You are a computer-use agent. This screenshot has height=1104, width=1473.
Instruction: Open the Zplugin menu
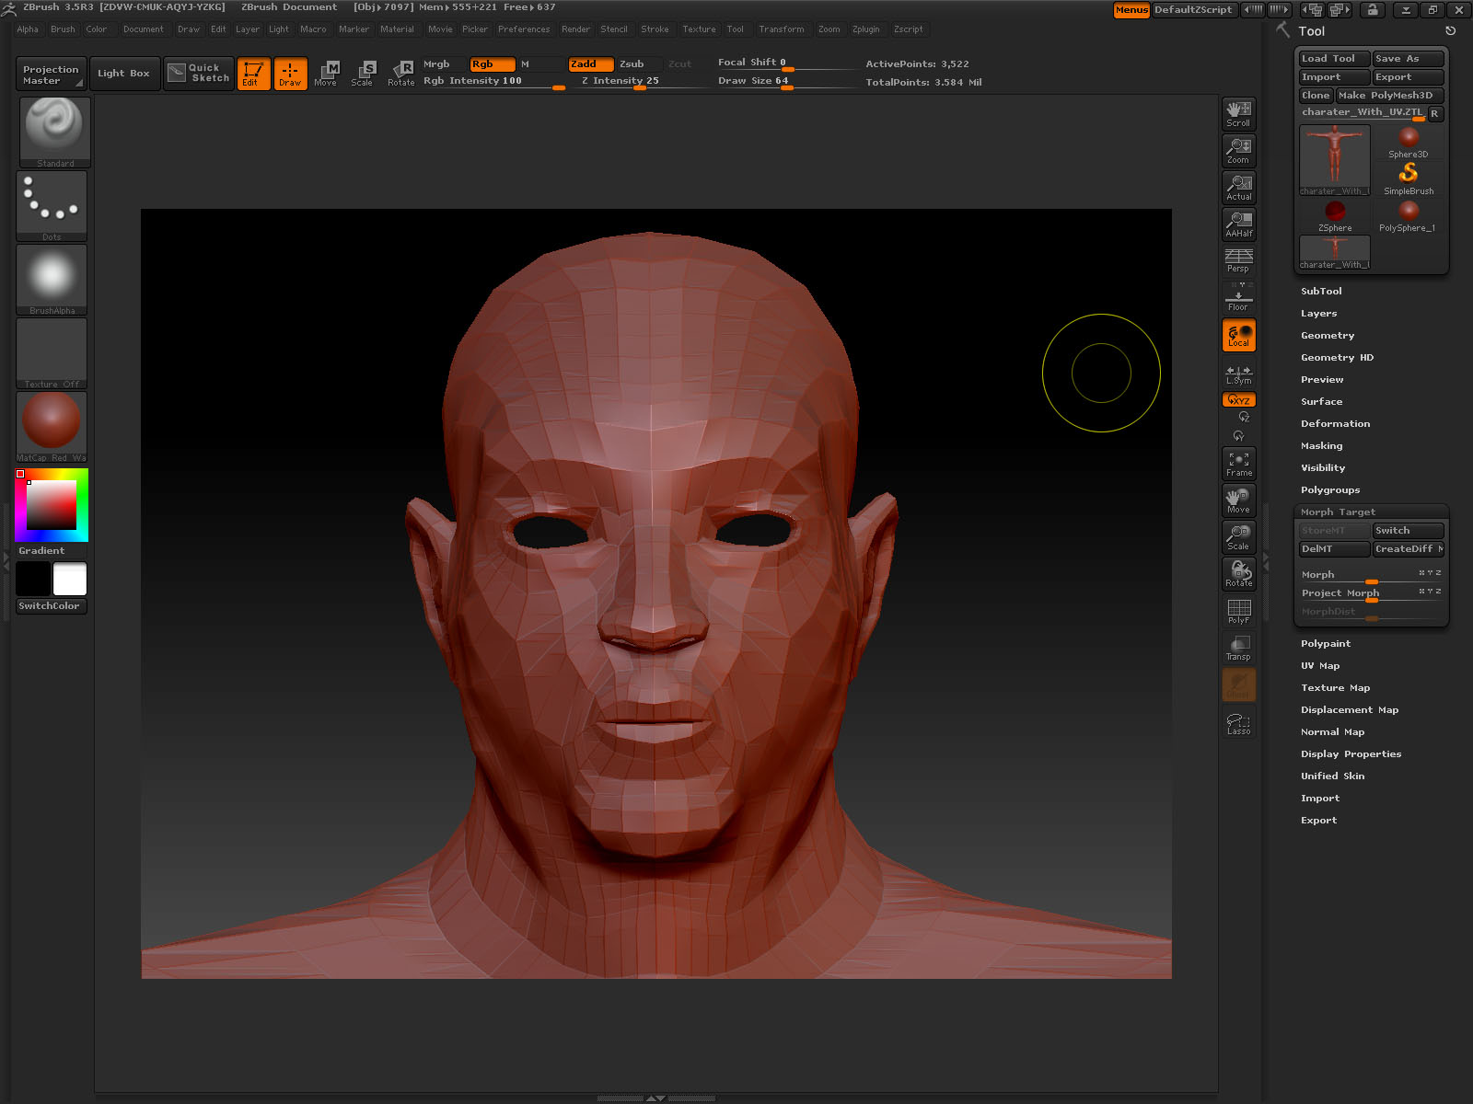pos(865,29)
